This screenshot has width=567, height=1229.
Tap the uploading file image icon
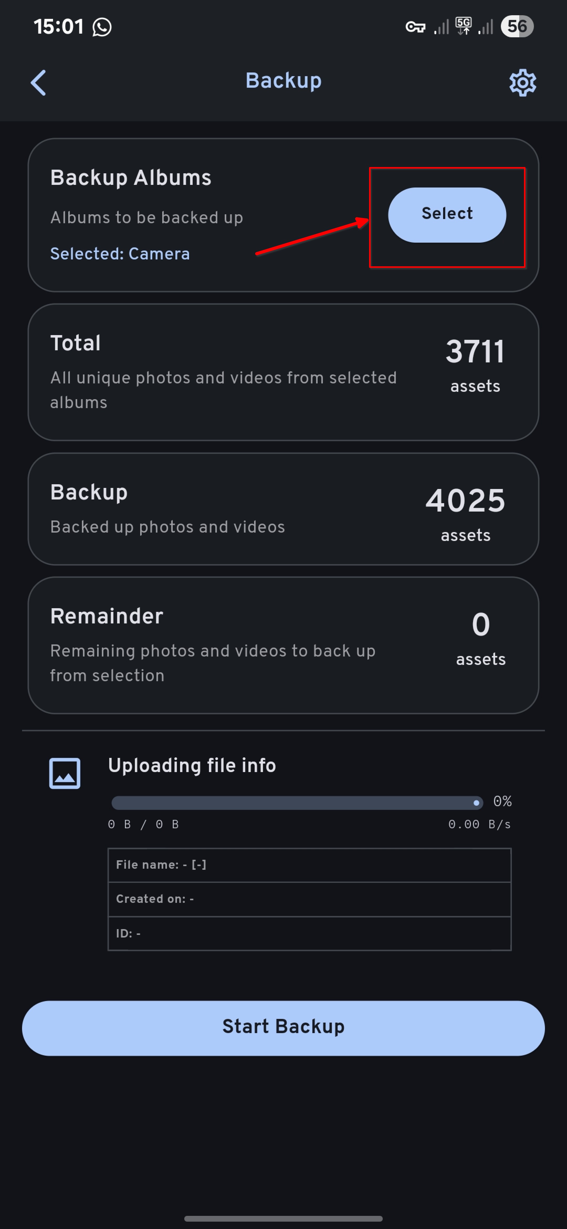click(65, 773)
